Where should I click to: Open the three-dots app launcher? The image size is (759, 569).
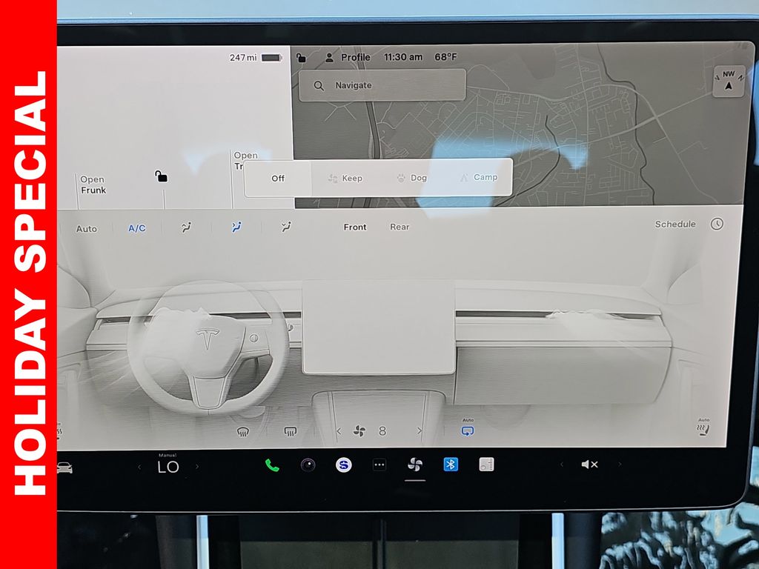point(379,465)
